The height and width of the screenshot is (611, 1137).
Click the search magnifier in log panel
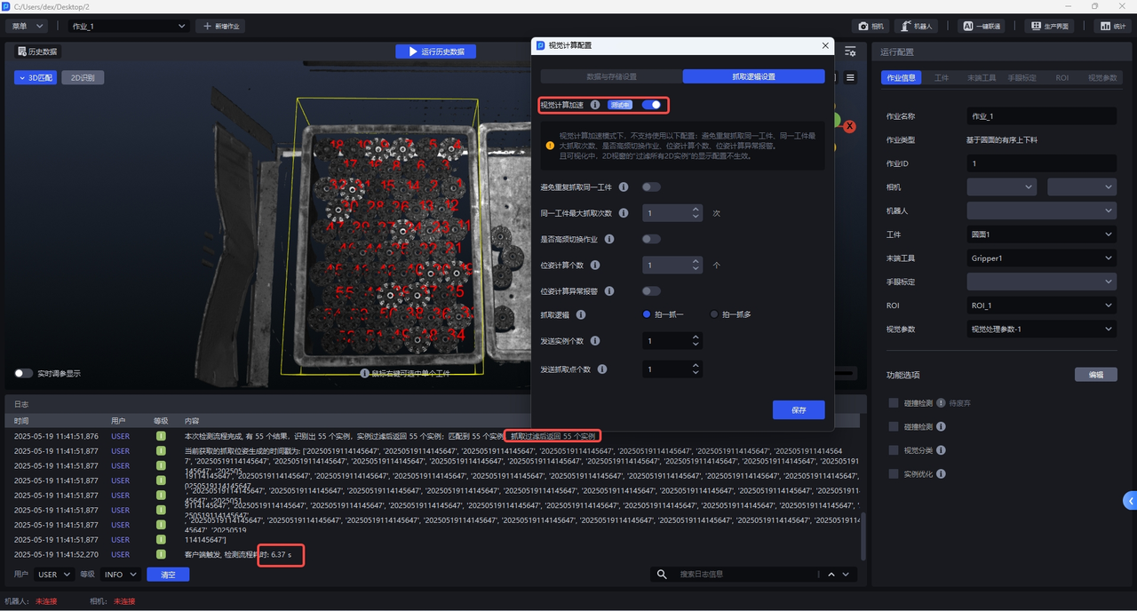coord(662,575)
